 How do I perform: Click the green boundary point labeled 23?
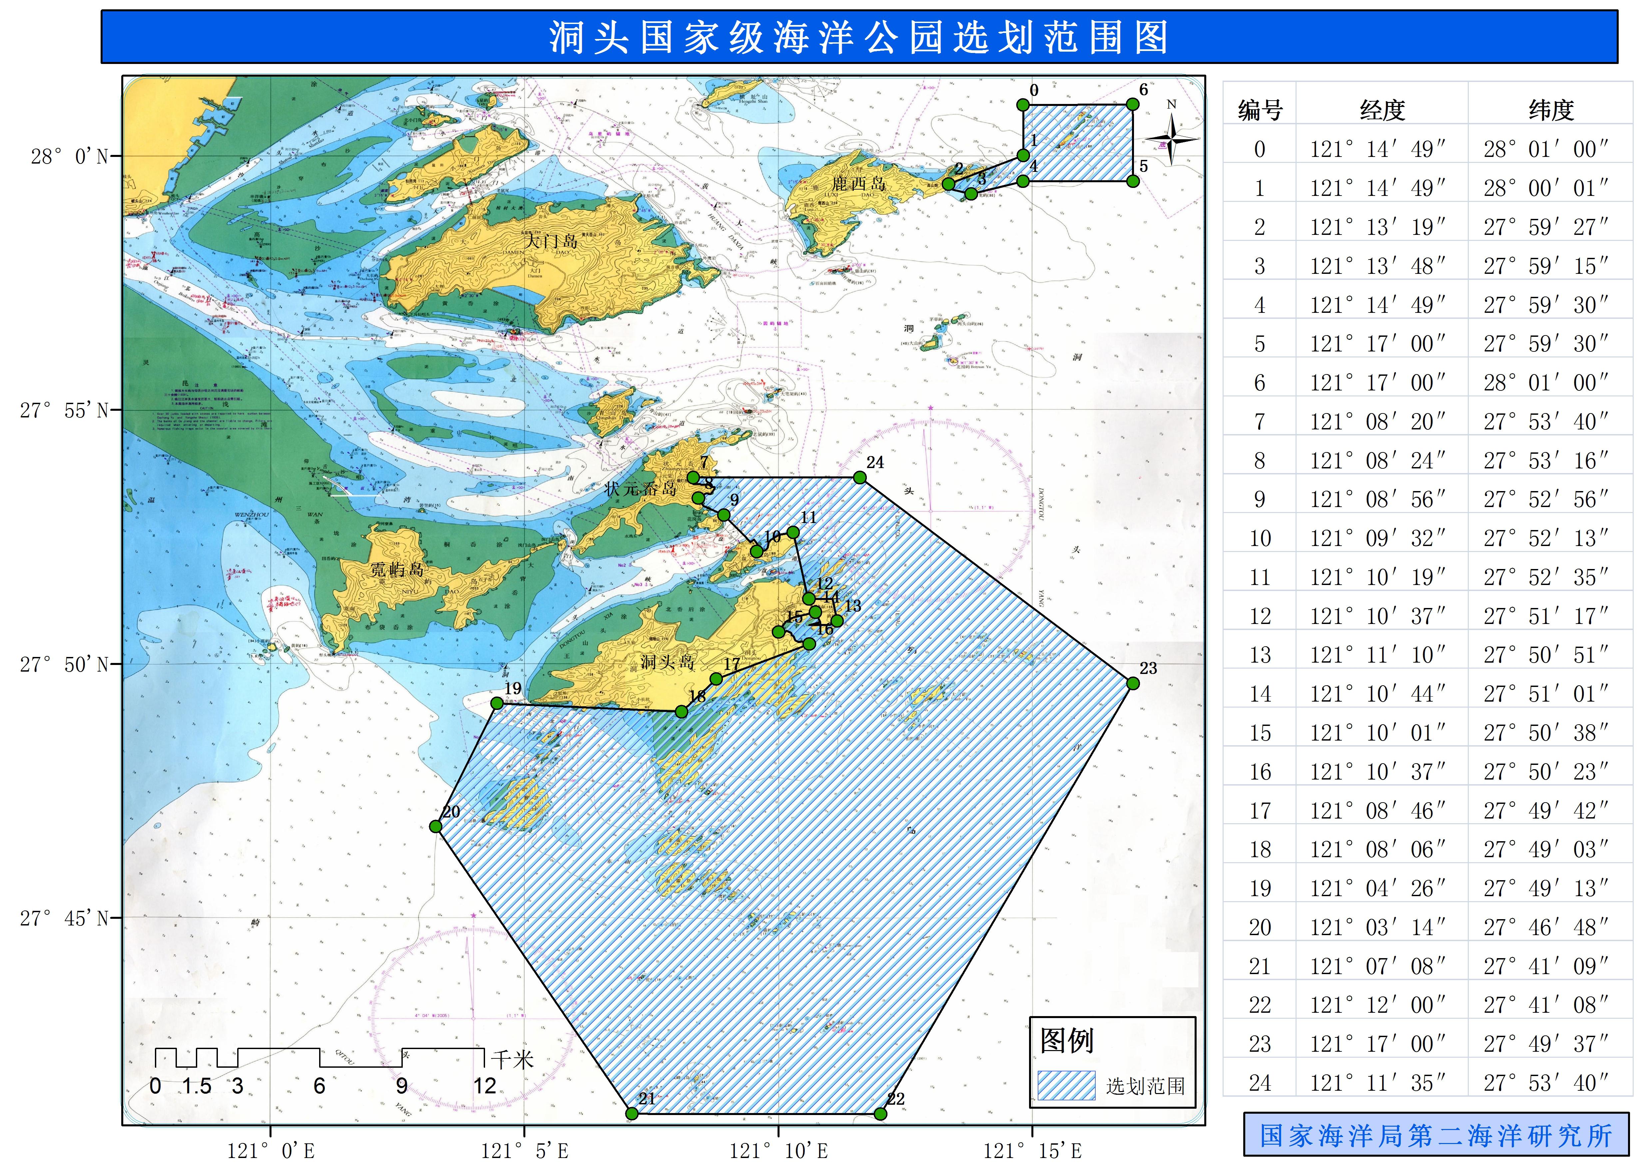click(1132, 683)
